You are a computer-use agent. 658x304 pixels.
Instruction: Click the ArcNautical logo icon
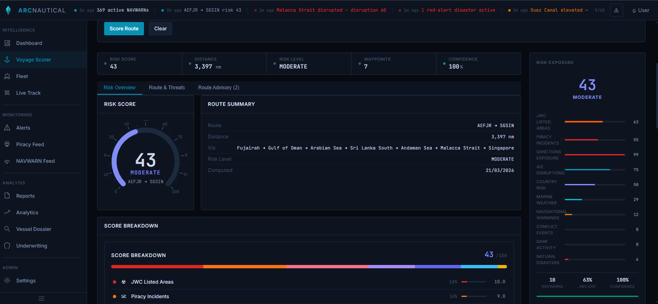pos(8,10)
